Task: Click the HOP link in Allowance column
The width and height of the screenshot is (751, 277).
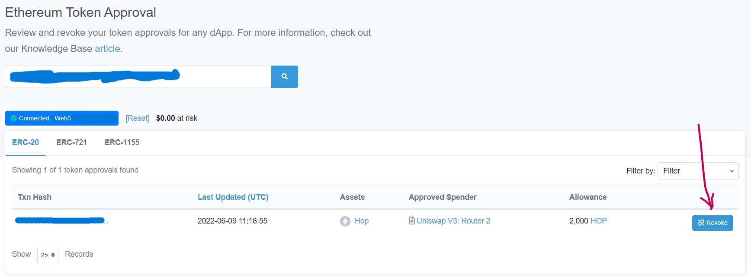Action: coord(598,221)
